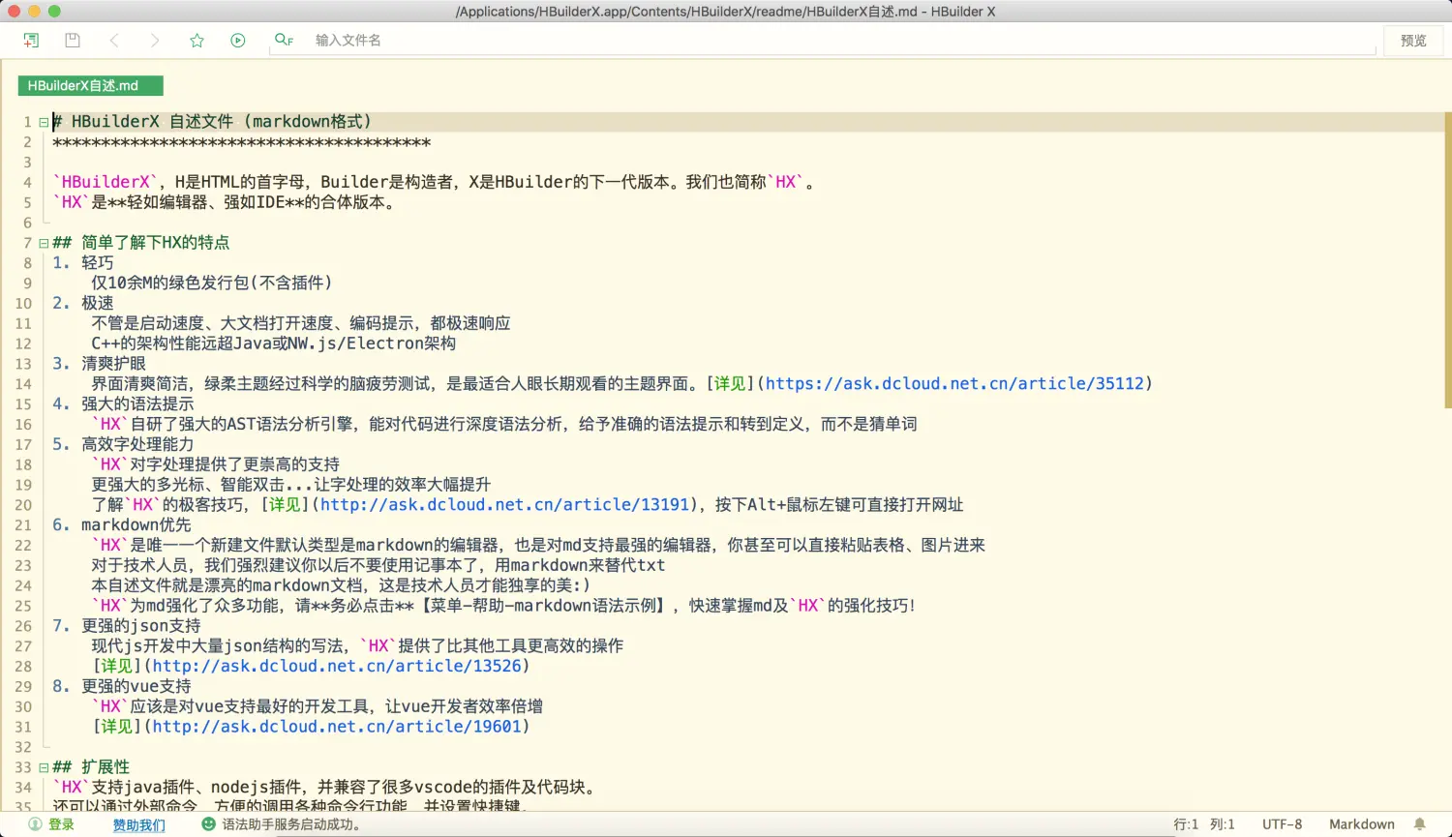Click the 详见 link text on line 20

[285, 505]
